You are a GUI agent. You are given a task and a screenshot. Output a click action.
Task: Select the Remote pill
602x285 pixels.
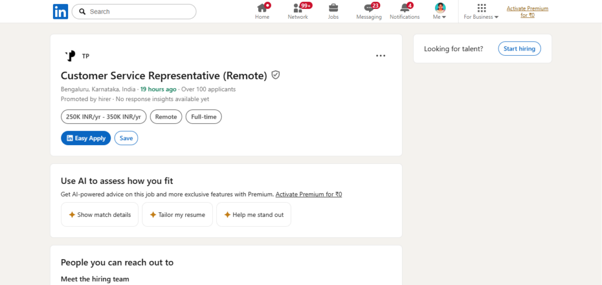point(166,117)
